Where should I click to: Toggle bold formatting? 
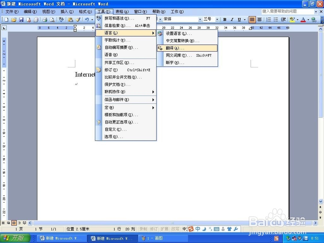225,20
